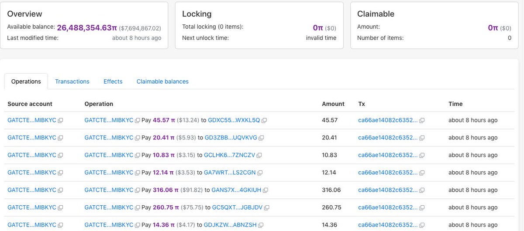The image size is (524, 231).
Task: Copy operation account in Pay 45.57 row
Action: coord(138,120)
